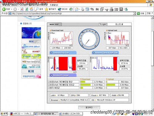Click the Edit page icon next to Print
Image resolution: width=154 pixels, height=116 pixels.
[87, 9]
